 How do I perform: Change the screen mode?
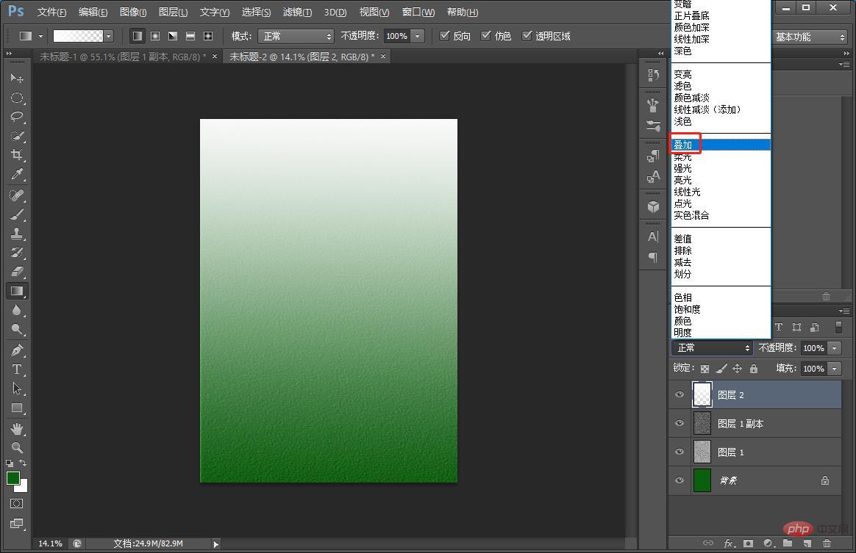16,524
